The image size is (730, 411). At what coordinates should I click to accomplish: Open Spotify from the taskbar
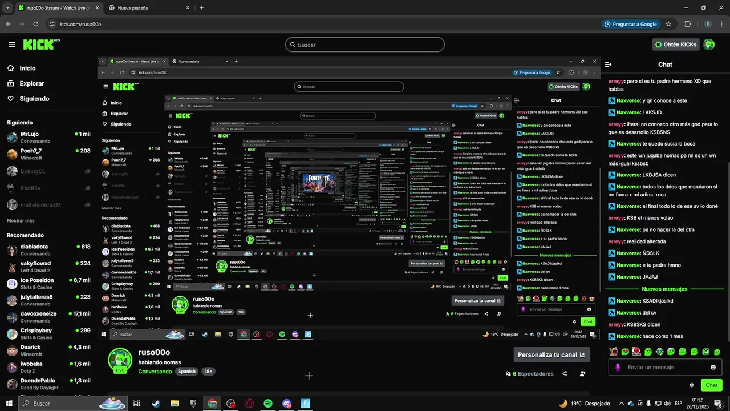pos(268,403)
